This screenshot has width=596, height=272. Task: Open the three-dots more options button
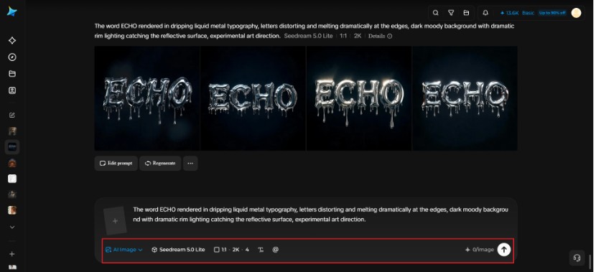point(190,164)
